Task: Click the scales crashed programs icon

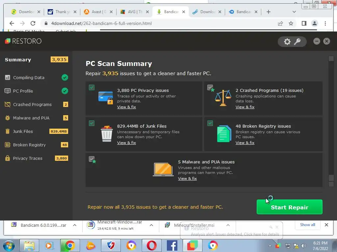Action: [x=223, y=98]
